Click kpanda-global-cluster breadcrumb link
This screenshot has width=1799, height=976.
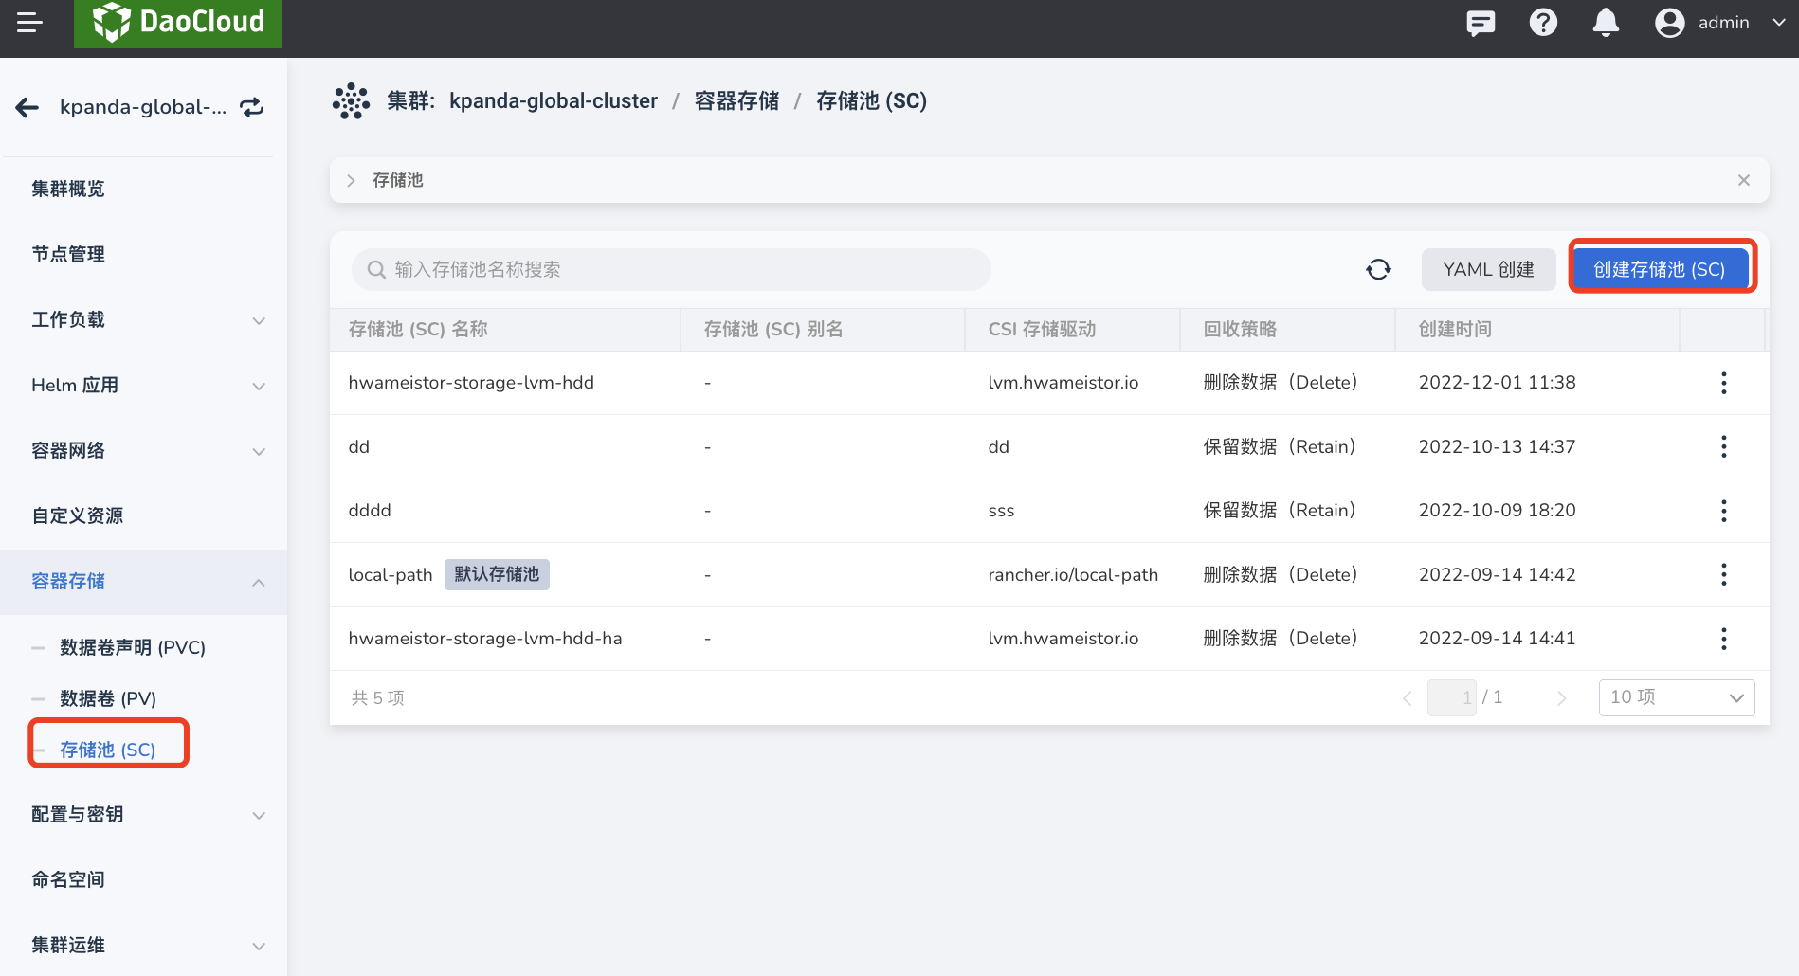554,100
